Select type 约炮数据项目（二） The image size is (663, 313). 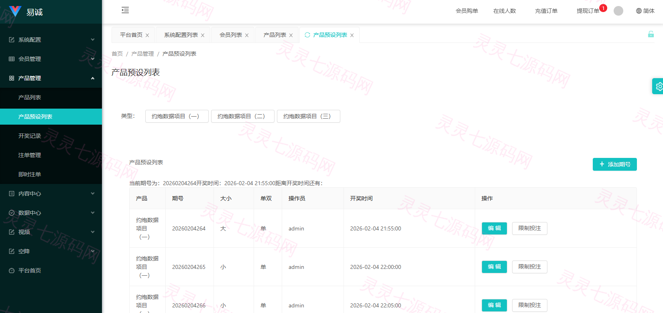[243, 116]
